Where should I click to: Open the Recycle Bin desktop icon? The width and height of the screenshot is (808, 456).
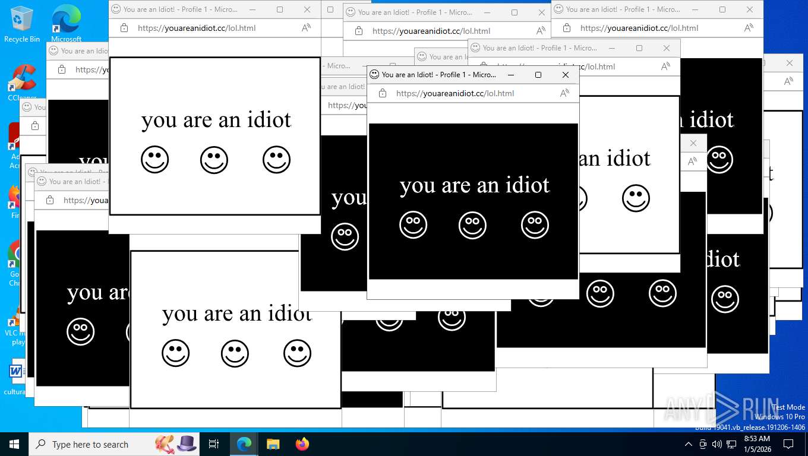click(22, 24)
